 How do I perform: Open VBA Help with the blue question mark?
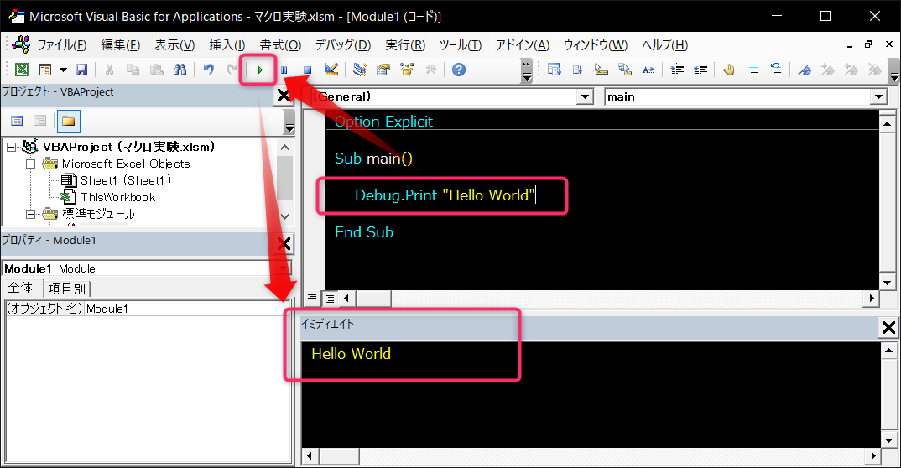click(x=459, y=70)
